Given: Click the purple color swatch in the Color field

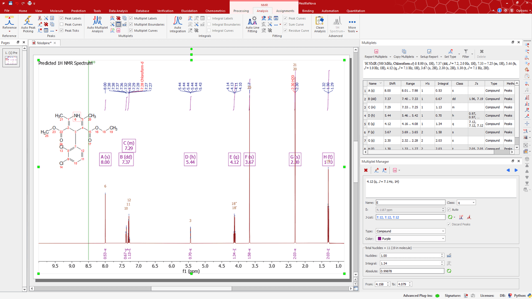Looking at the screenshot, I should (x=379, y=239).
